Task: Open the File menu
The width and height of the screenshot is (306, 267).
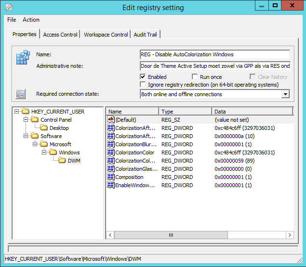Action: (x=12, y=20)
